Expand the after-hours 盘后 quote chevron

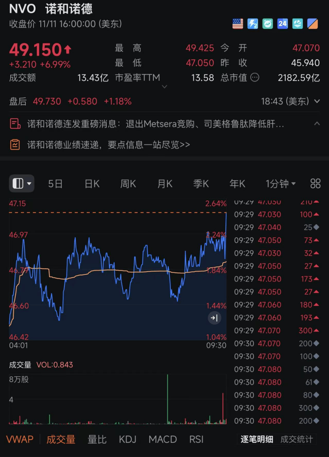[x=317, y=102]
